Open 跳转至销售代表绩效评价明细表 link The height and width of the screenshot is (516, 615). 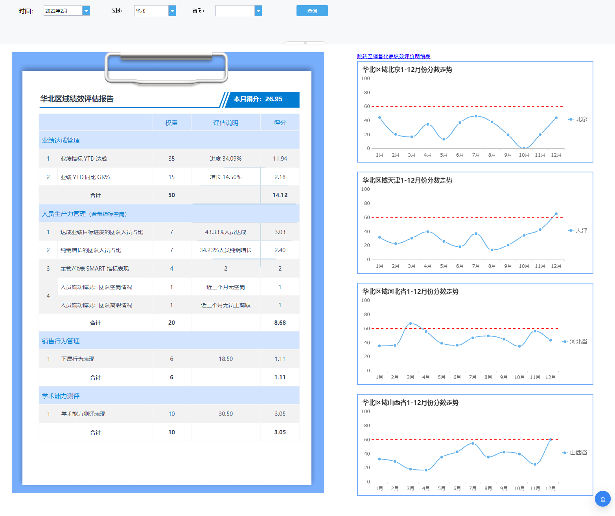point(394,56)
